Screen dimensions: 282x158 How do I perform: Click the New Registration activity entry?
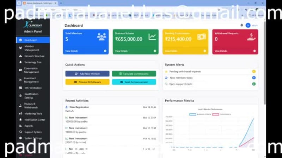click(x=111, y=109)
